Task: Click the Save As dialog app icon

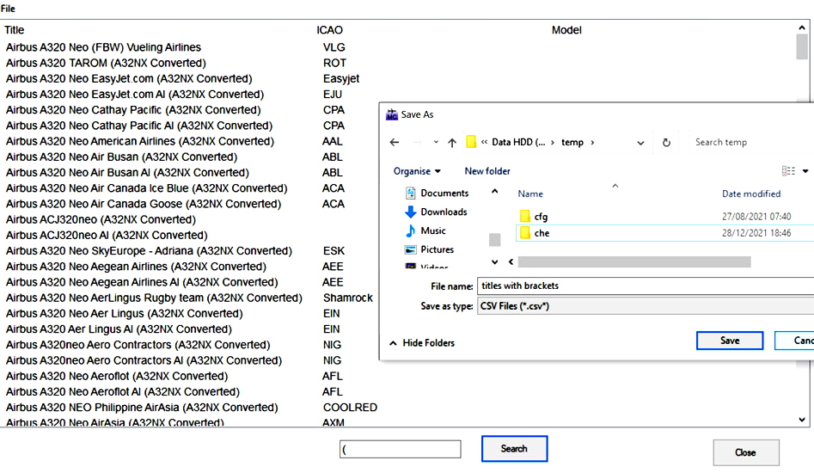Action: pyautogui.click(x=391, y=114)
